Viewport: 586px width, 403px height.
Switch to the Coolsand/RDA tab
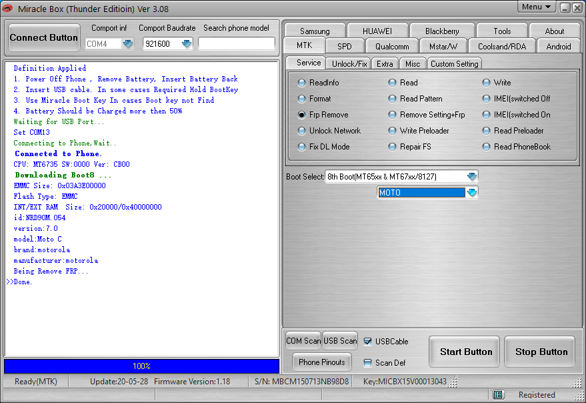(x=502, y=47)
